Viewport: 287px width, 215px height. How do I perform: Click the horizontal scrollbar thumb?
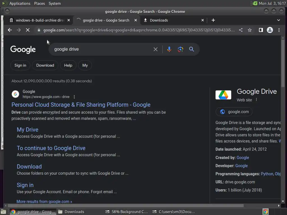[125, 206]
